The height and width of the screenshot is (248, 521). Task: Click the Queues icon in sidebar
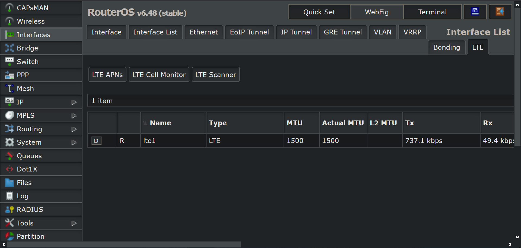coord(9,156)
